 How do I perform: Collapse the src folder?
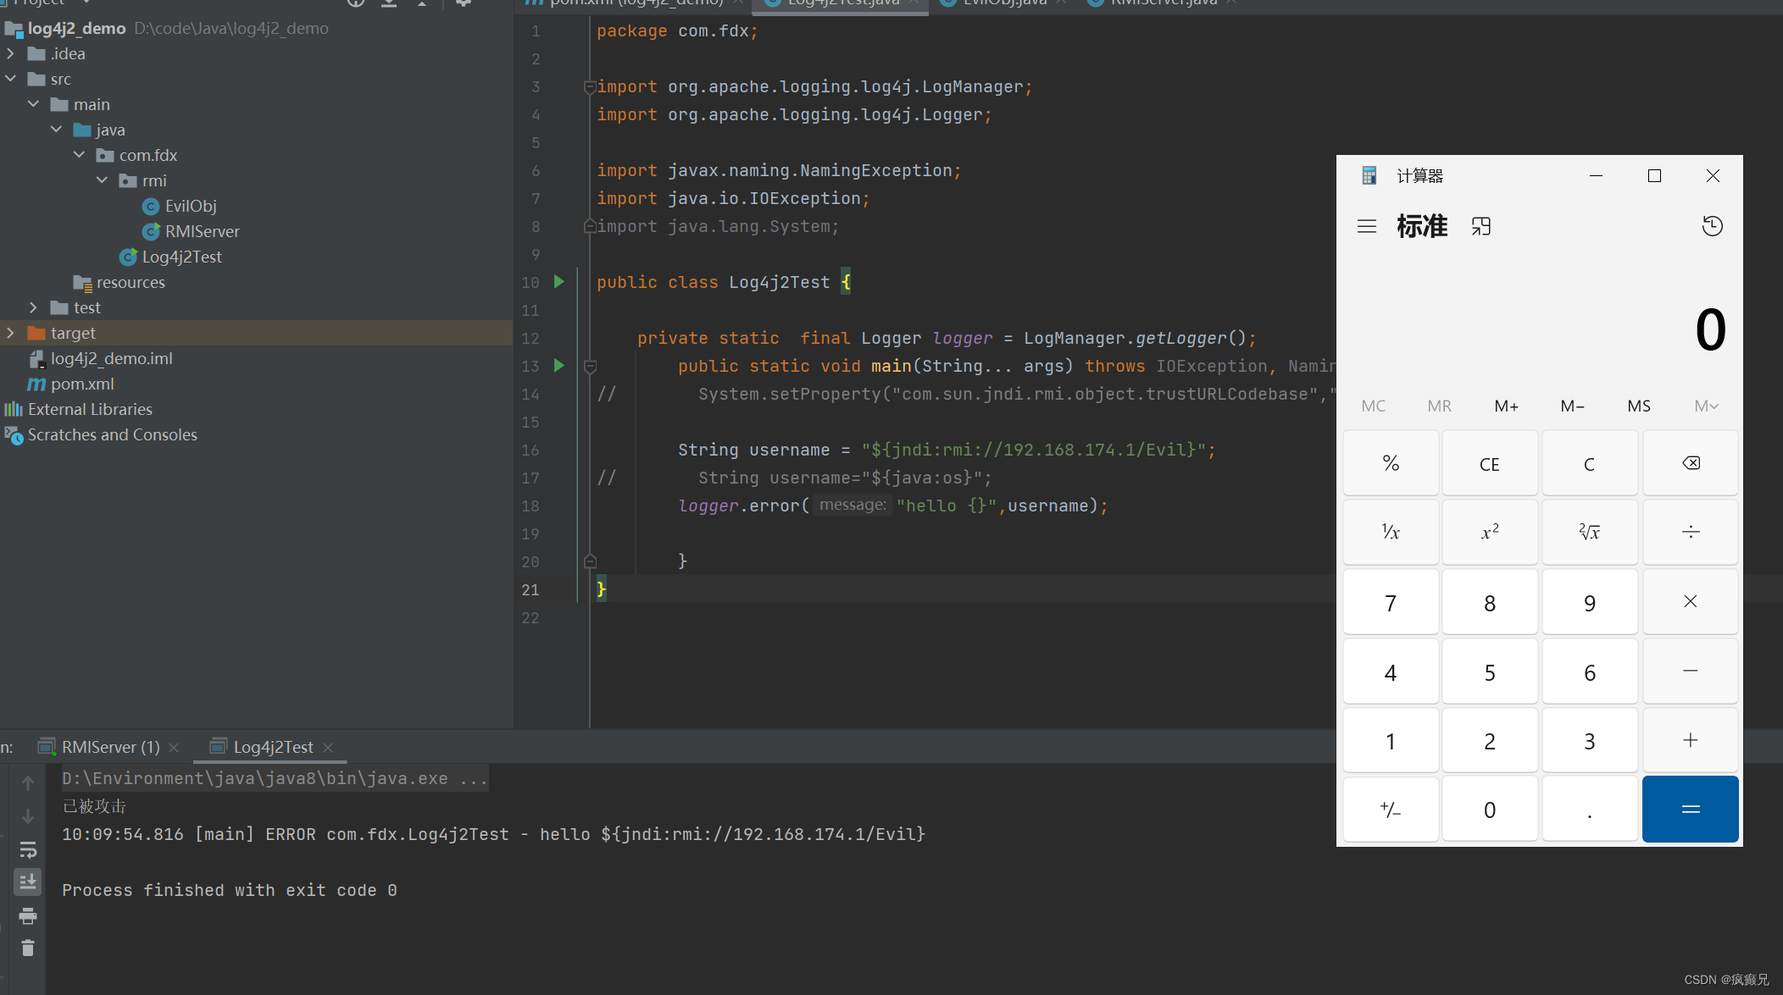click(x=11, y=79)
